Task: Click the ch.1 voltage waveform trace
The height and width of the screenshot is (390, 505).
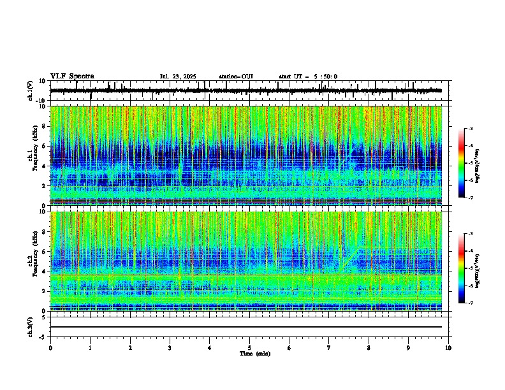Action: pos(246,90)
